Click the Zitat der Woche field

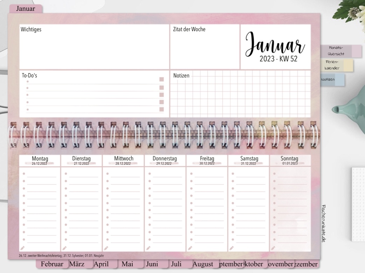point(205,49)
